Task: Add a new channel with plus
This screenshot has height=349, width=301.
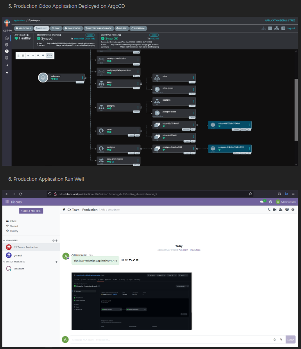Action: pyautogui.click(x=57, y=240)
